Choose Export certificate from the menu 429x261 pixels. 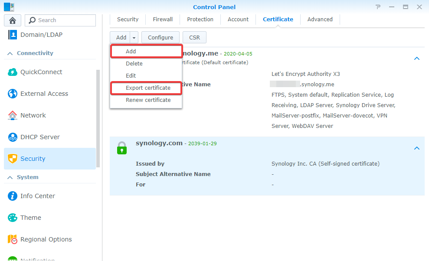point(146,88)
